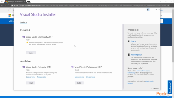The height and width of the screenshot is (98, 174).
Task: Click the 'Welcome!' heading
Action: pos(133,30)
